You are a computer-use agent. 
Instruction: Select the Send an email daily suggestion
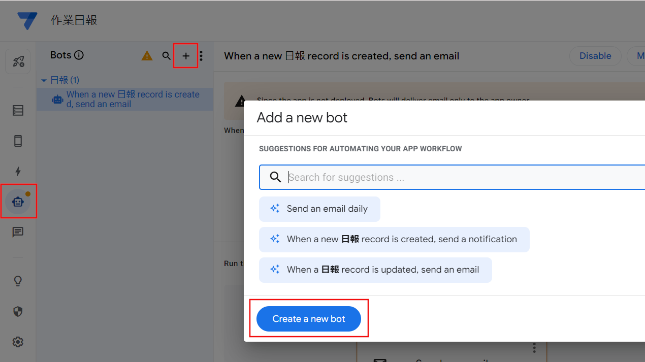(x=319, y=209)
